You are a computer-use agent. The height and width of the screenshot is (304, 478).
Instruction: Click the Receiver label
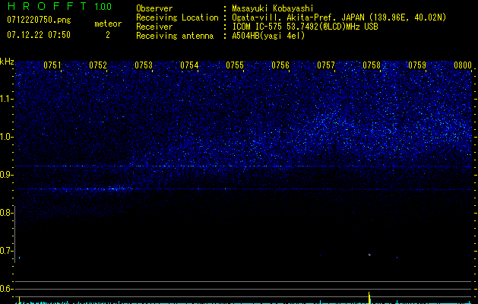[154, 27]
